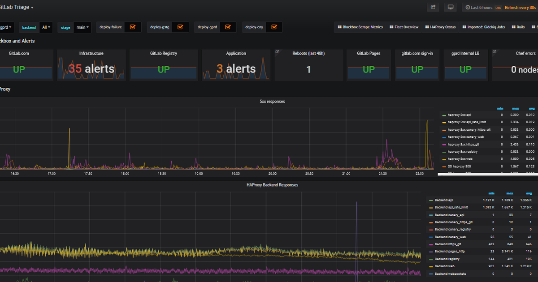
Task: Toggle the Backend websockets legend series
Action: [451, 273]
